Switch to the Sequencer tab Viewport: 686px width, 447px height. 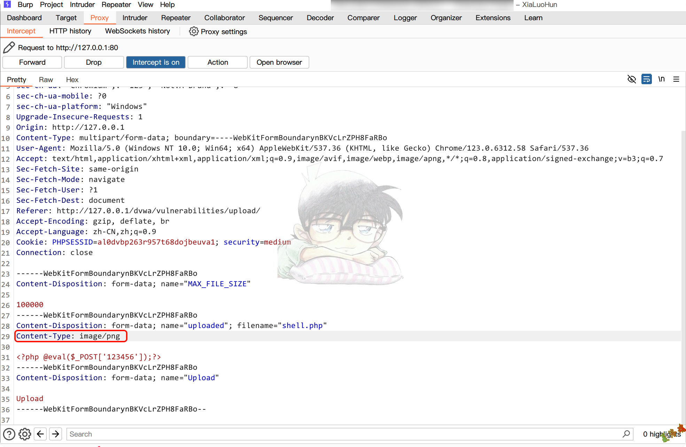pyautogui.click(x=276, y=18)
